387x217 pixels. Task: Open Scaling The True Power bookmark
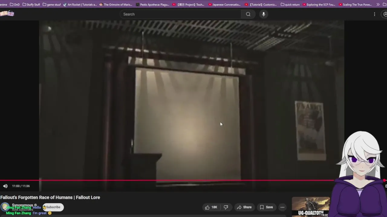[x=355, y=5]
